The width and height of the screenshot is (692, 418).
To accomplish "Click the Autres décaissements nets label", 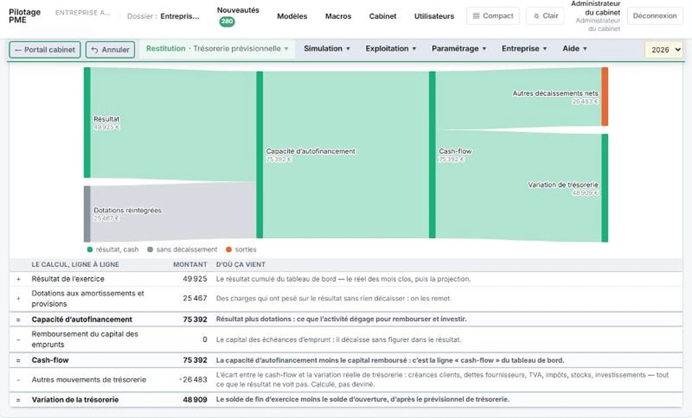I will point(555,93).
